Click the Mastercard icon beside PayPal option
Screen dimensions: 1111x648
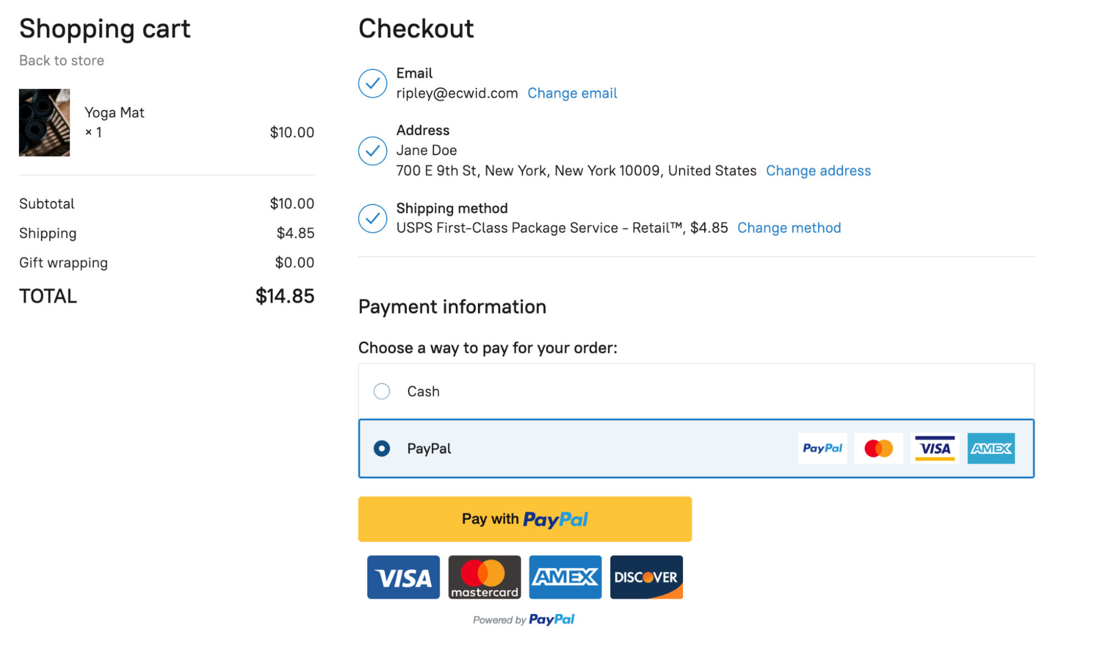tap(878, 448)
